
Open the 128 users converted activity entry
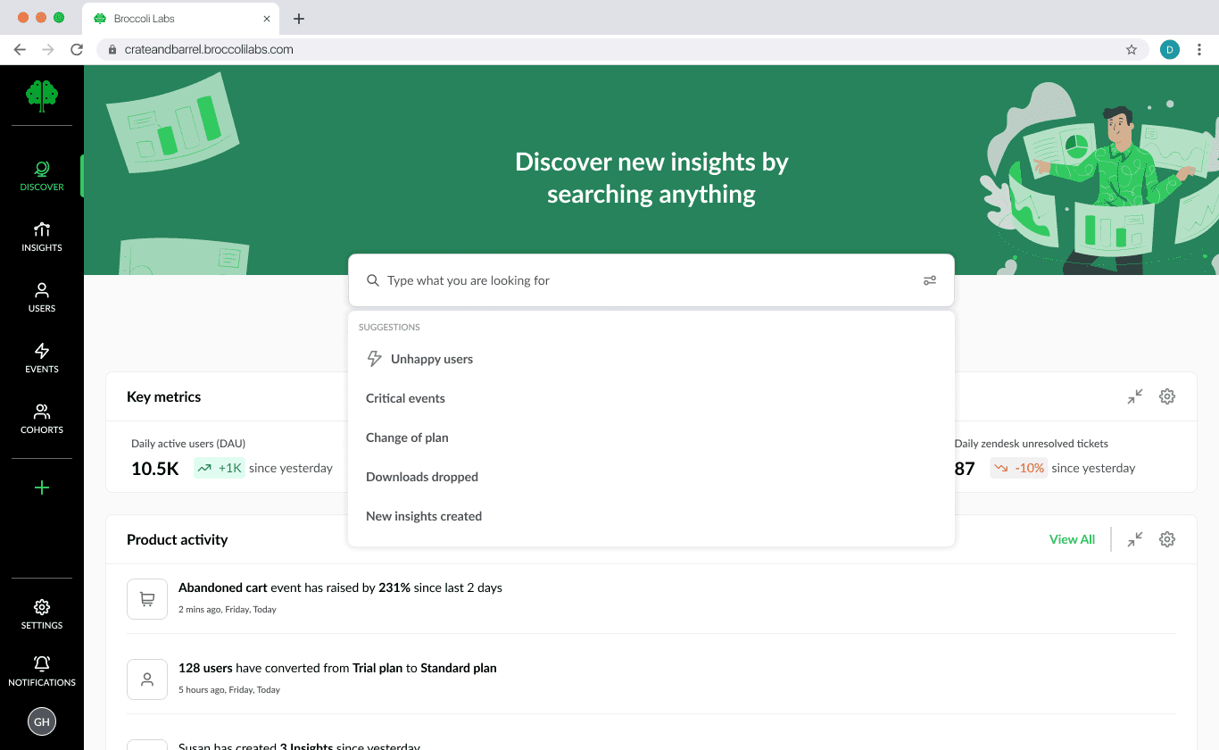(x=651, y=679)
